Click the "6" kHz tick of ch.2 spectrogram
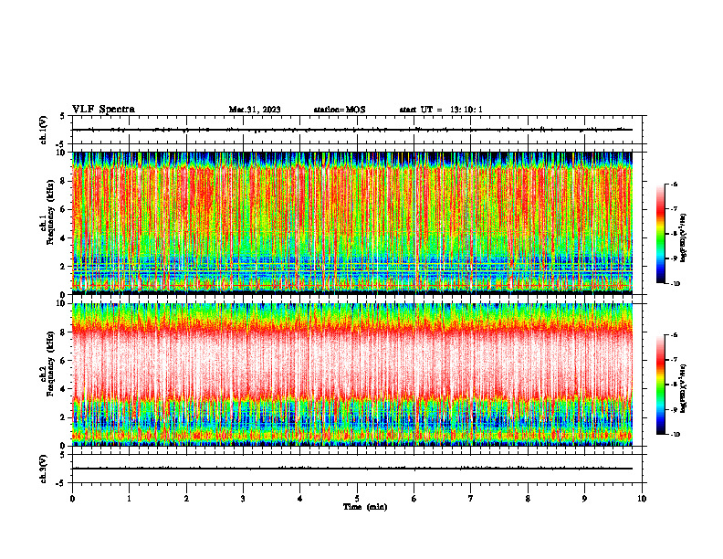The height and width of the screenshot is (559, 723). point(64,361)
